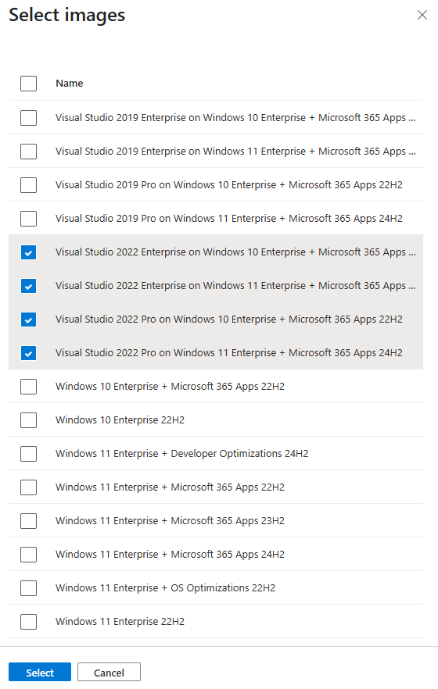Check Windows 11 Enterprise + Developer Optimizations 24H2 checkbox

[29, 453]
